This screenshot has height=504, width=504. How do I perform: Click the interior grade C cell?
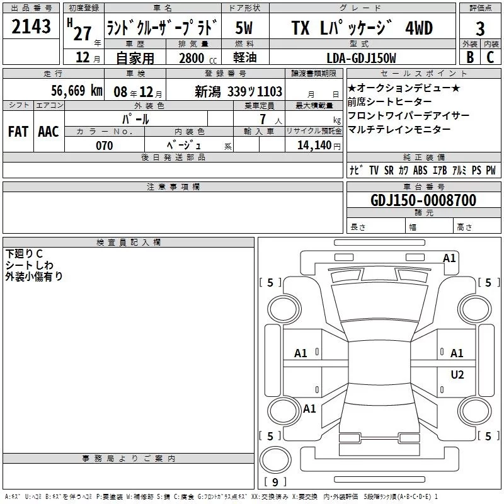tap(490, 57)
